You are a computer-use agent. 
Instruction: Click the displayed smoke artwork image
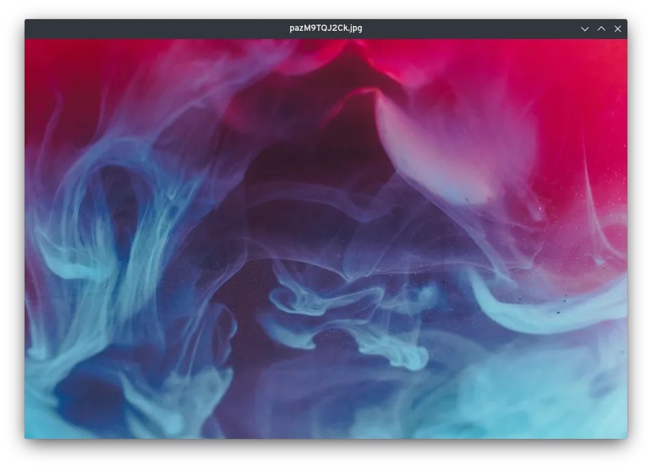[x=326, y=239]
